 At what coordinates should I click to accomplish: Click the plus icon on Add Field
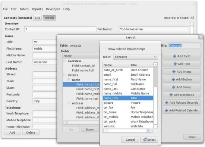(x=175, y=56)
